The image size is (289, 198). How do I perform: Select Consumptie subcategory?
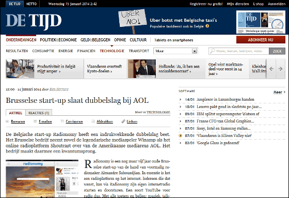(x=43, y=51)
